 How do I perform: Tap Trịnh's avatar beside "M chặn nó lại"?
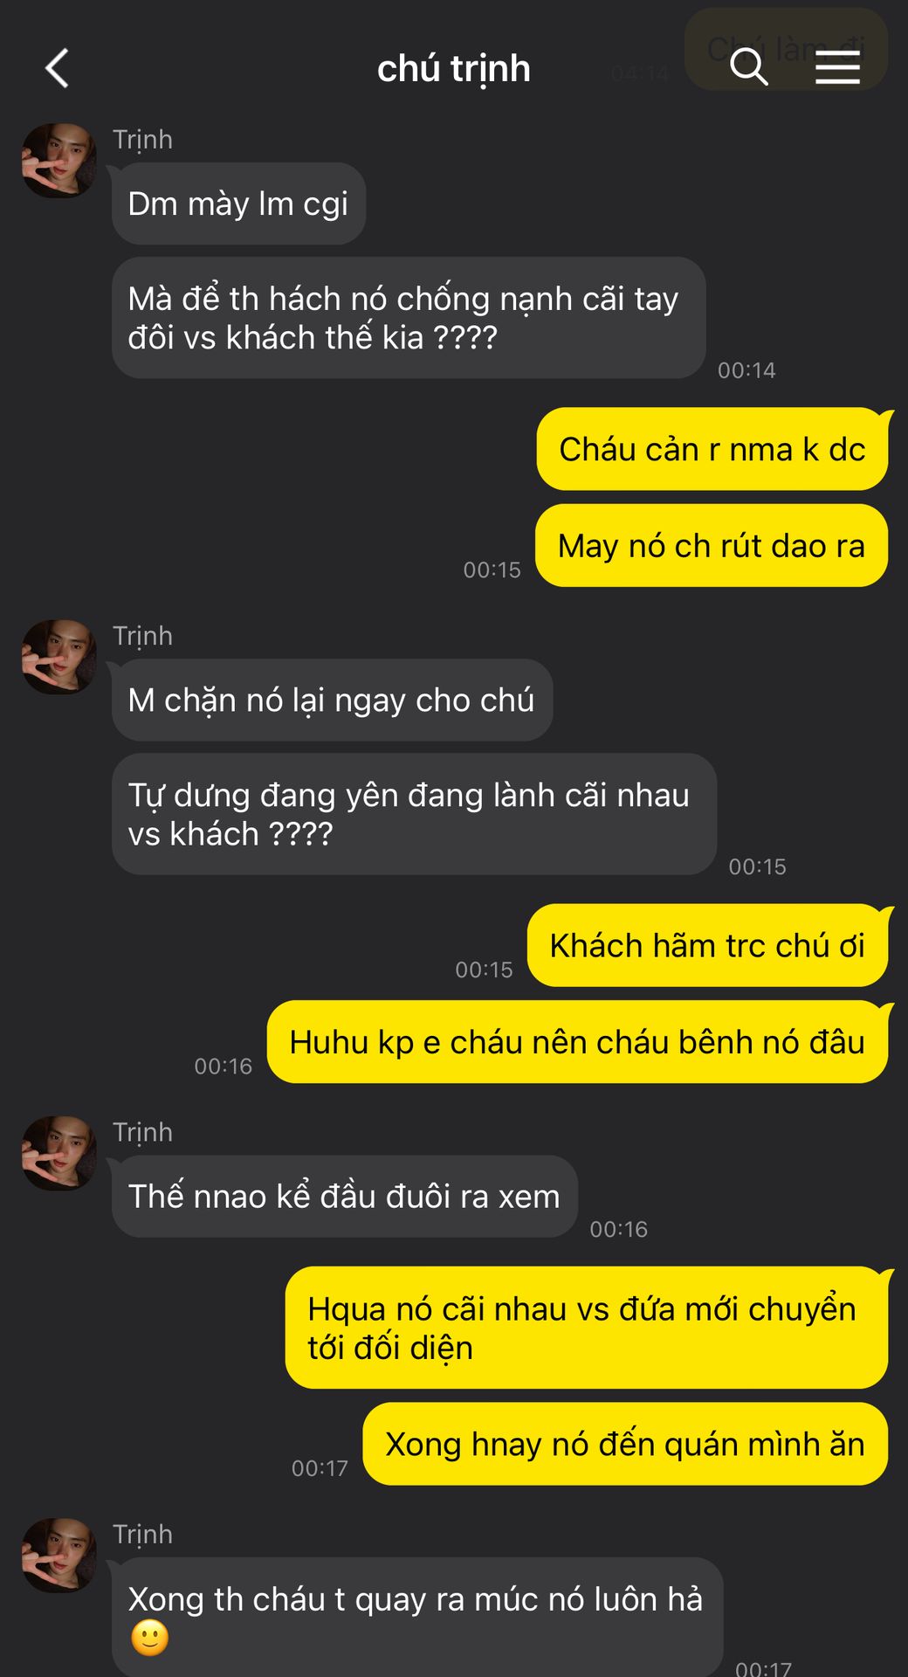(59, 657)
